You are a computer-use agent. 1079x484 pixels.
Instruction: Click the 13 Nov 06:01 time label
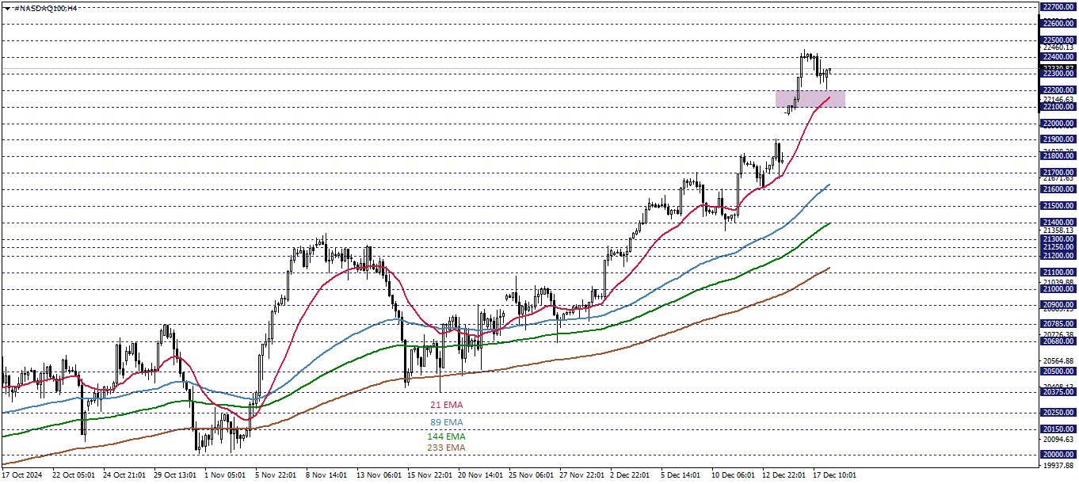[x=379, y=475]
